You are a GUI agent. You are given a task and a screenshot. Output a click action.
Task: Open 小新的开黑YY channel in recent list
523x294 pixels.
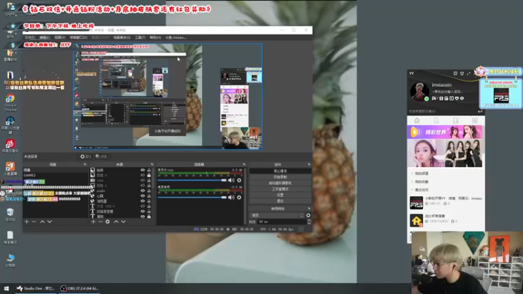446,203
